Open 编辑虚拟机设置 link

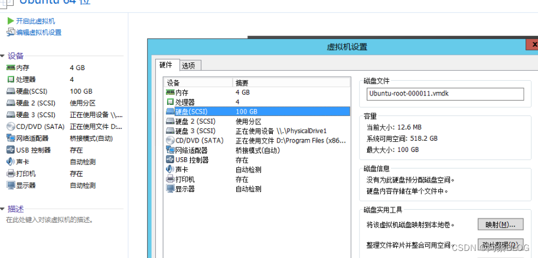click(x=39, y=32)
